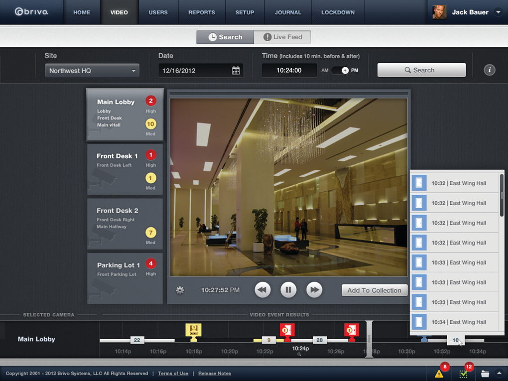Screen dimensions: 508x381
Task: Open the video settings gear icon
Action: coord(180,290)
